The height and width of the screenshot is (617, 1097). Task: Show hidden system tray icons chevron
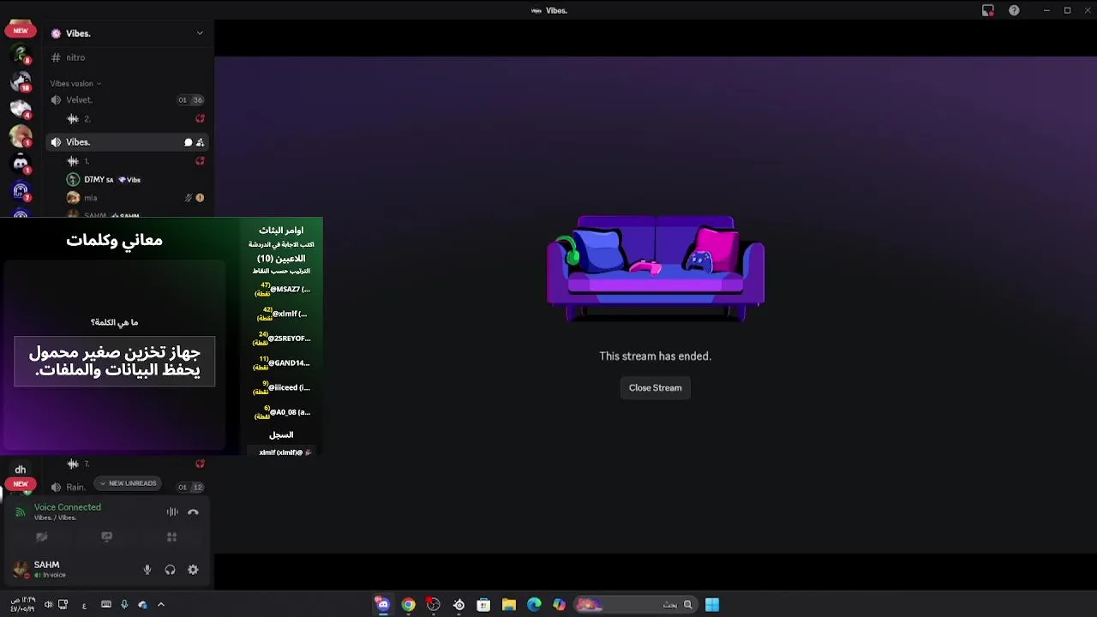[160, 605]
